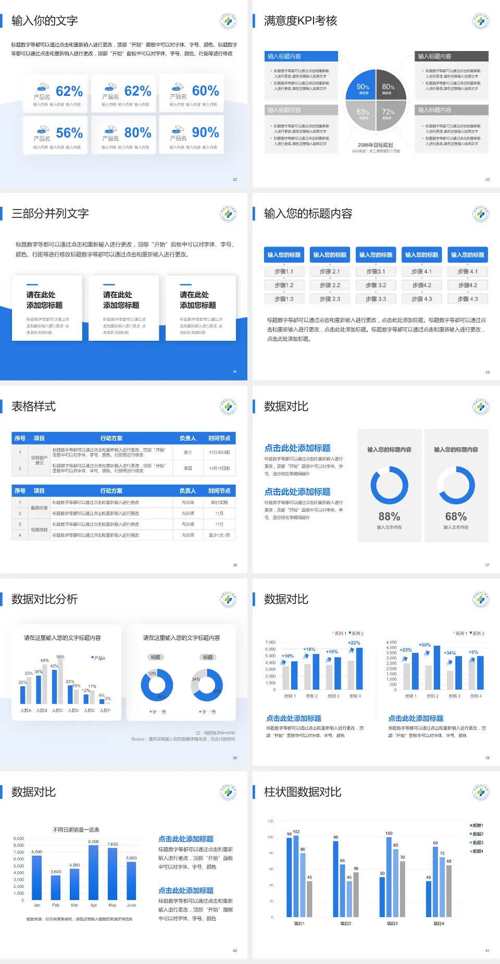Click the logo on 柱状图数据对比 slide
This screenshot has width=500, height=964.
pyautogui.click(x=480, y=793)
